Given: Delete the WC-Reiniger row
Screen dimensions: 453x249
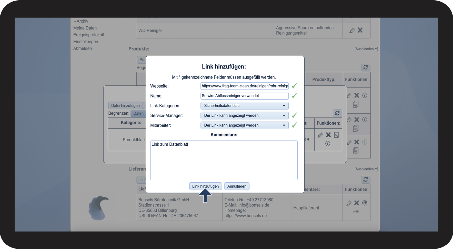Looking at the screenshot, I should click(360, 30).
